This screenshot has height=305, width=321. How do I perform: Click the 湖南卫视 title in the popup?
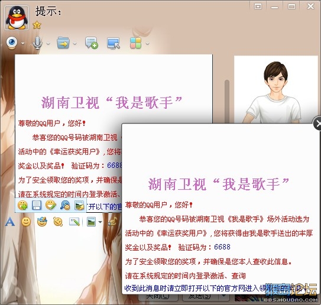tap(219, 184)
